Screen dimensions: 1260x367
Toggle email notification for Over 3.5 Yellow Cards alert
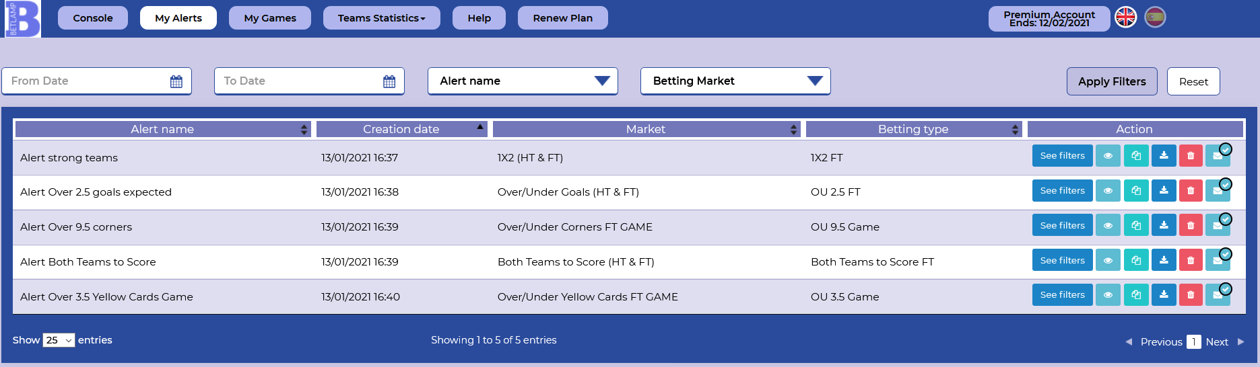[1218, 295]
